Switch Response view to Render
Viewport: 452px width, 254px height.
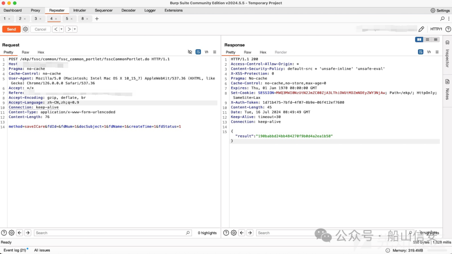tap(281, 52)
